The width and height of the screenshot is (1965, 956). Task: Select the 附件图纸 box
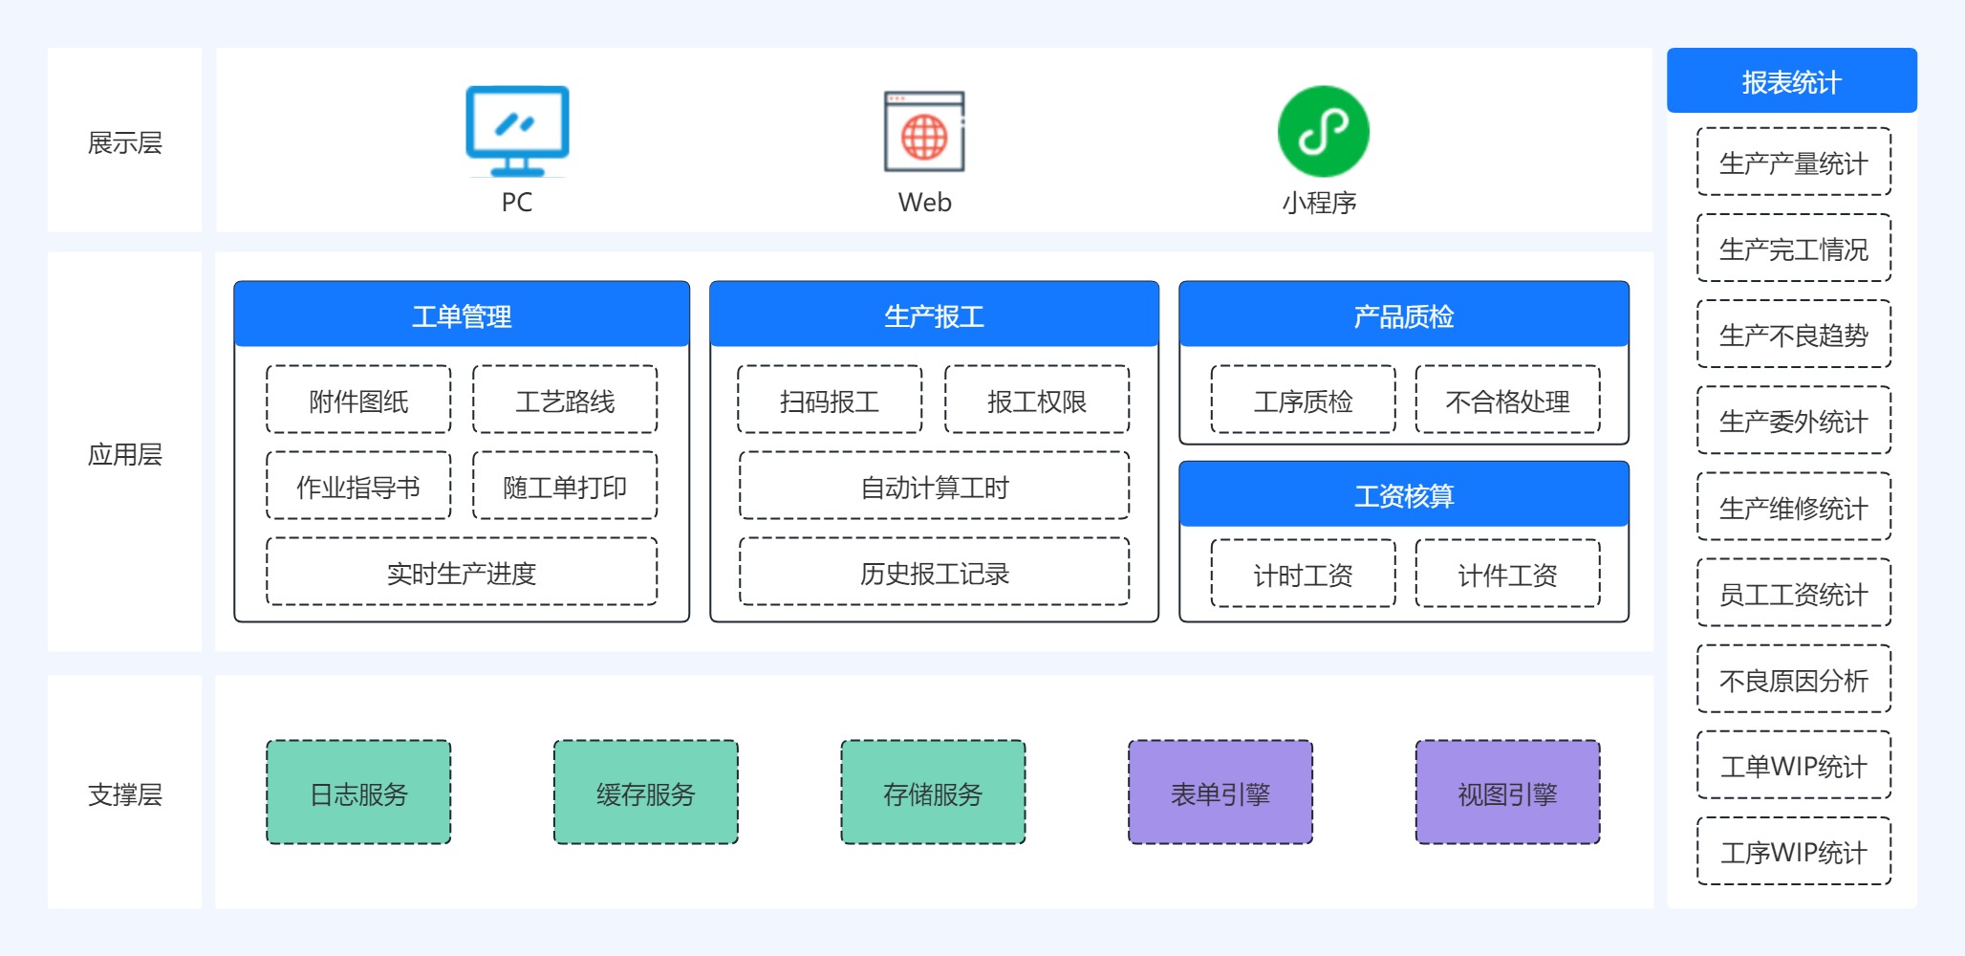pyautogui.click(x=358, y=401)
